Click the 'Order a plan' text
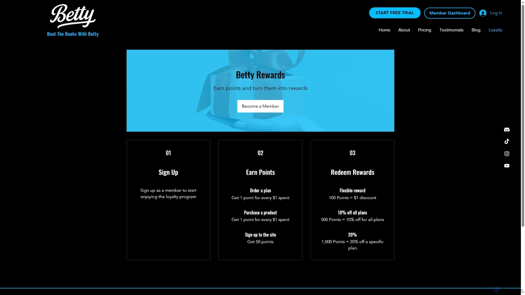 pos(260,191)
